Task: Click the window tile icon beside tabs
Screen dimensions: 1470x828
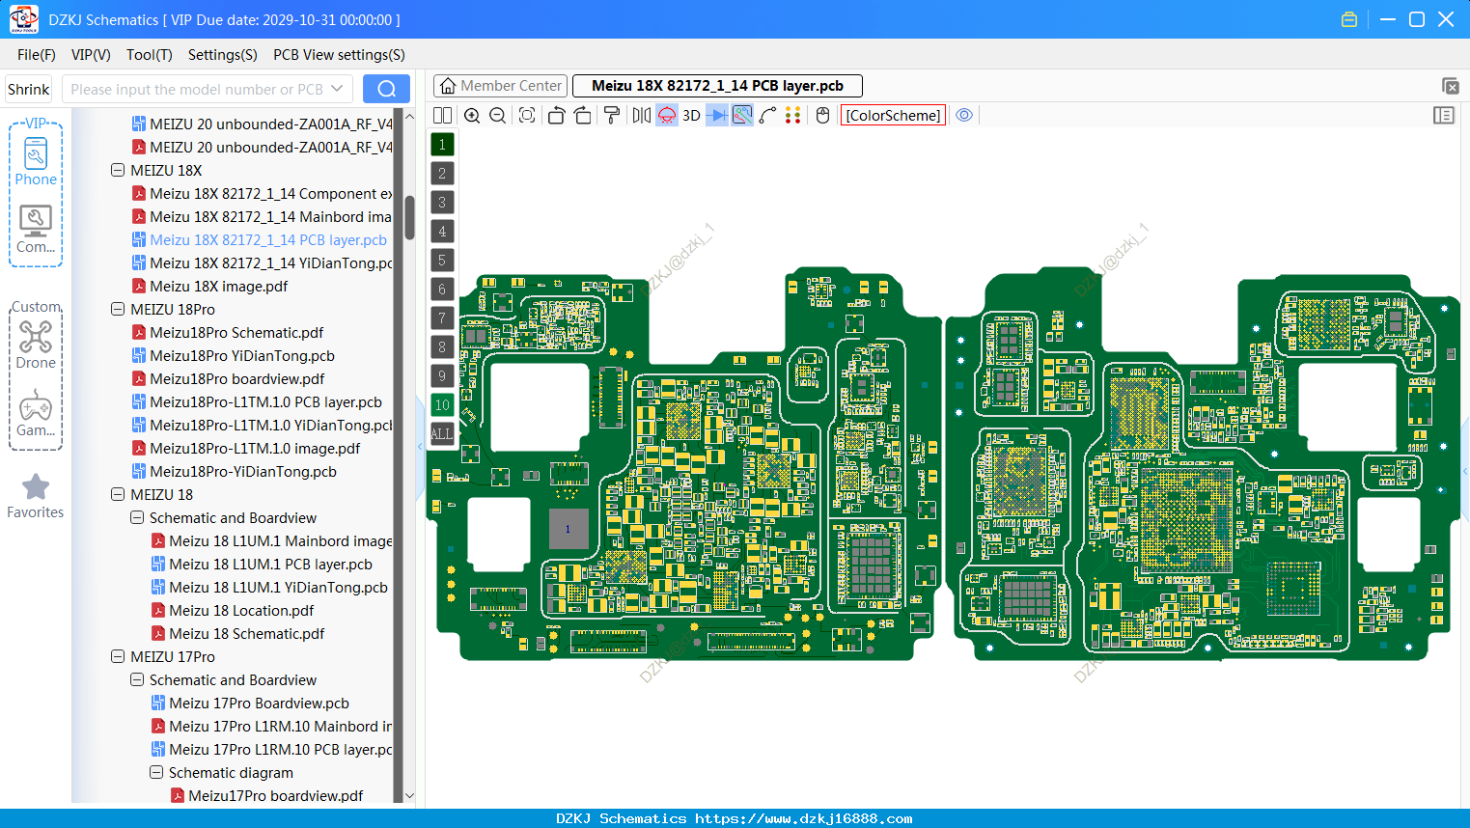Action: coord(1450,86)
